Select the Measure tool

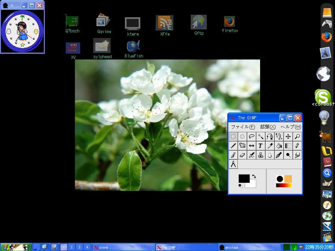[x=233, y=164]
